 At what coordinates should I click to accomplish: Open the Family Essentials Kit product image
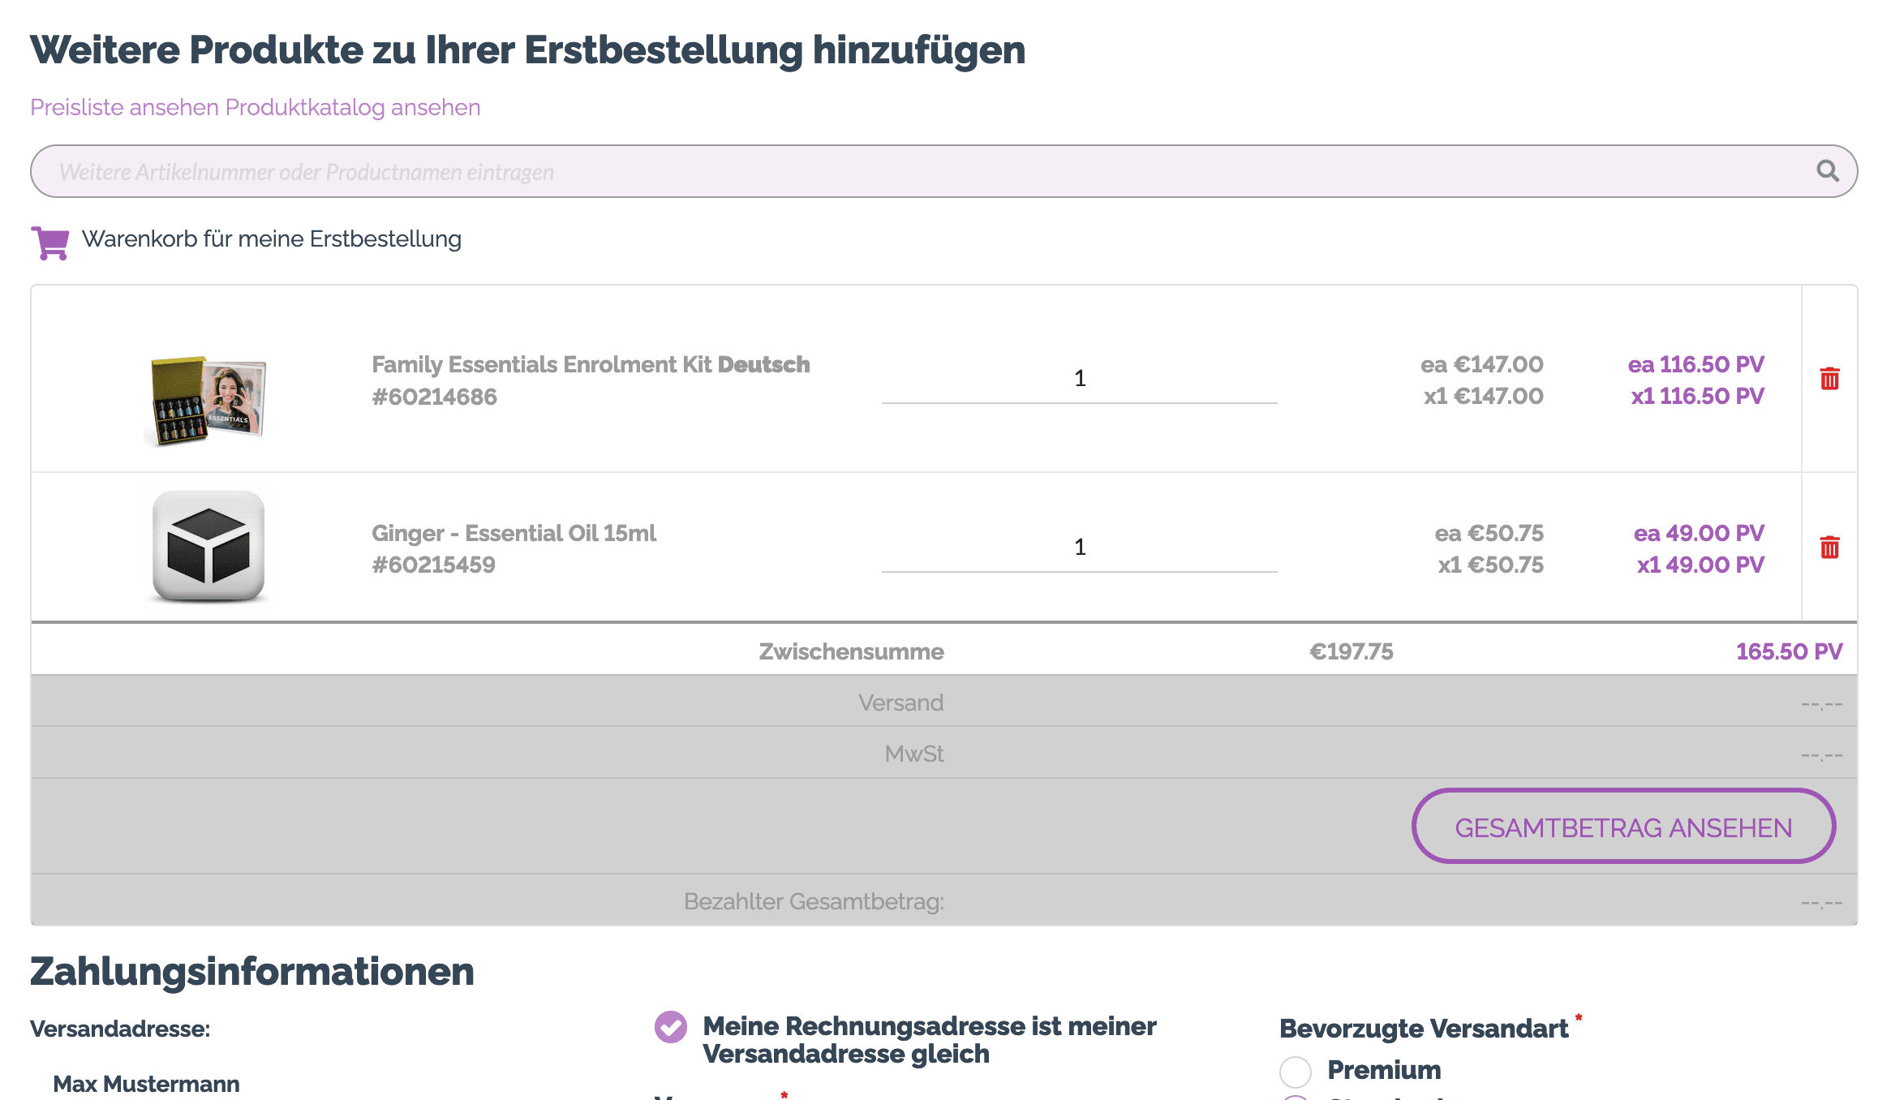[208, 400]
